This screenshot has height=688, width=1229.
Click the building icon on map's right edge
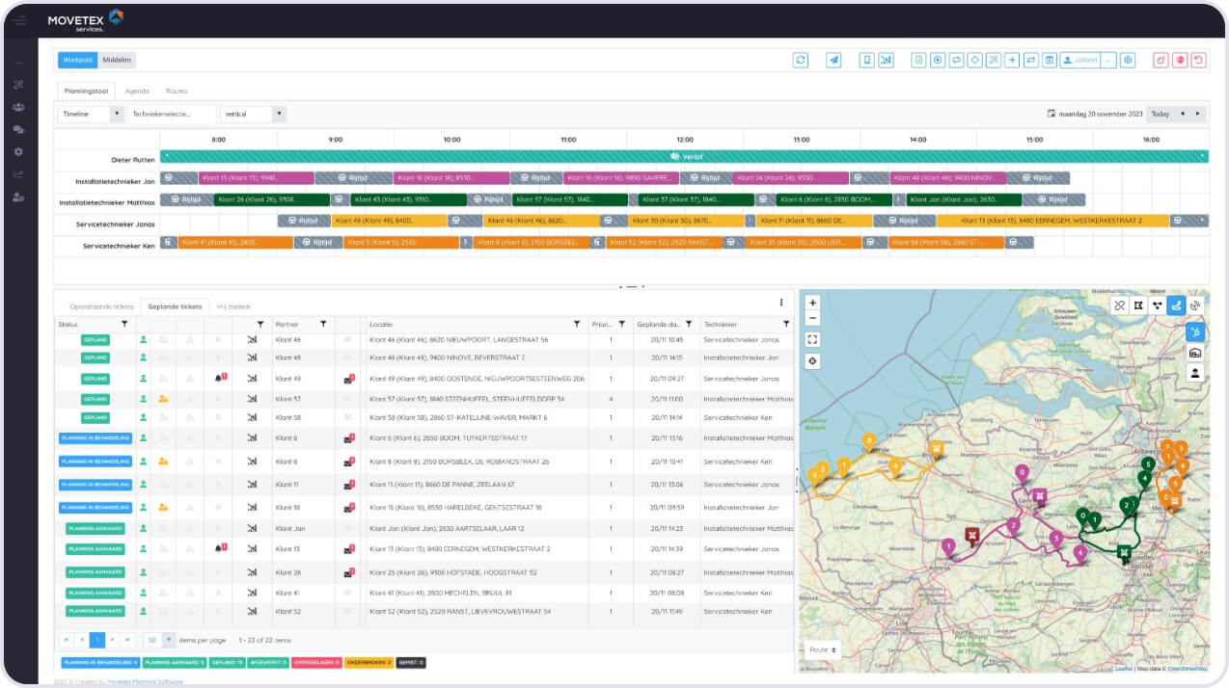1195,353
